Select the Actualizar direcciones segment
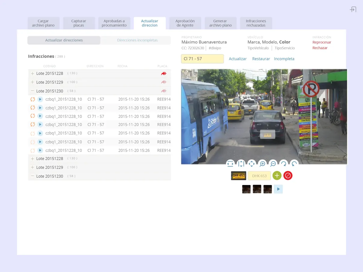This screenshot has height=272, width=363. coord(64,40)
